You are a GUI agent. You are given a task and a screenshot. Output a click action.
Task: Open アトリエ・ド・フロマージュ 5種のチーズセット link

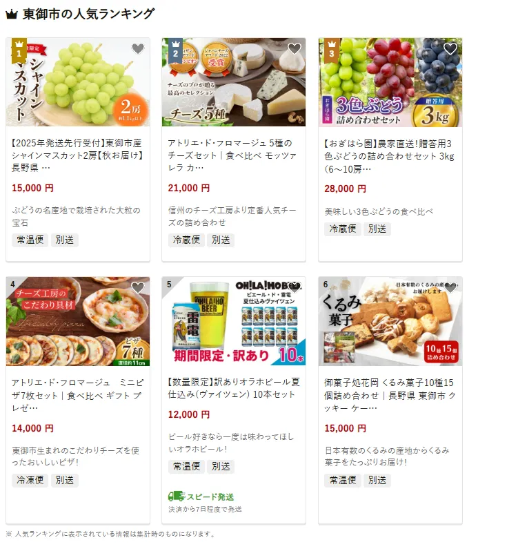[232, 155]
